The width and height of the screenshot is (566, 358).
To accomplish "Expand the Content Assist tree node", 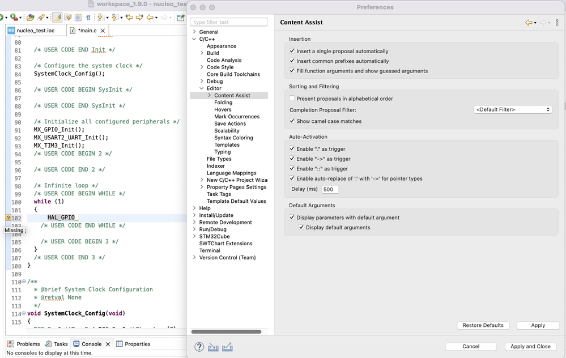I will pos(210,95).
